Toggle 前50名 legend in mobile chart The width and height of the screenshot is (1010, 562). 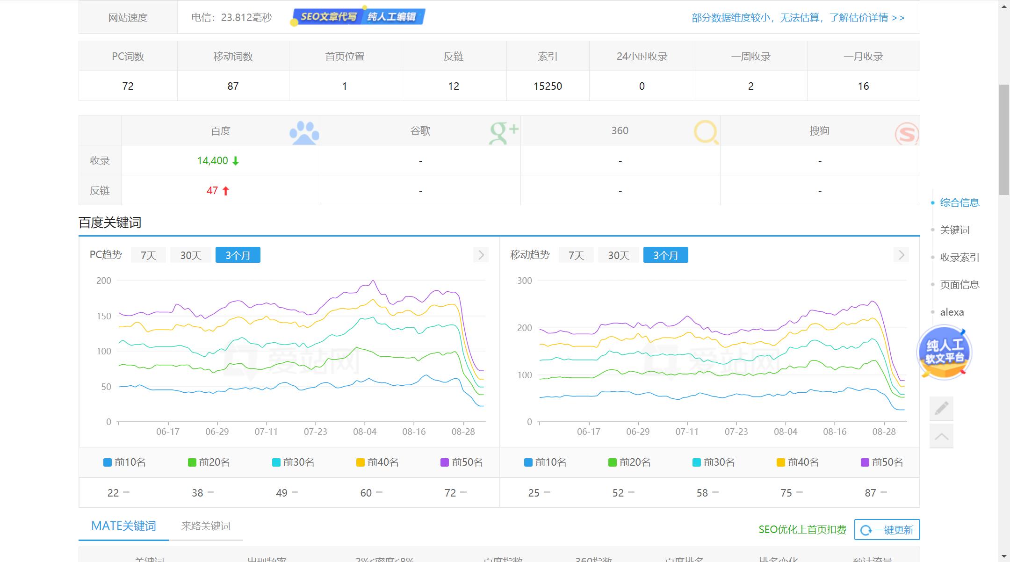pyautogui.click(x=882, y=462)
